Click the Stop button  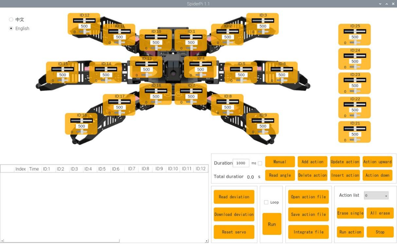pyautogui.click(x=380, y=232)
